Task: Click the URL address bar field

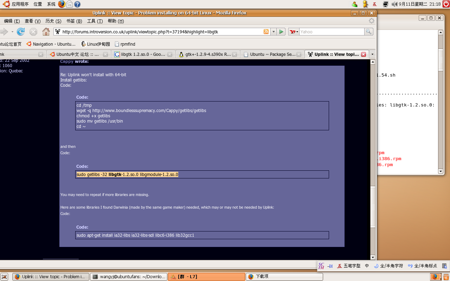Action: pyautogui.click(x=162, y=32)
